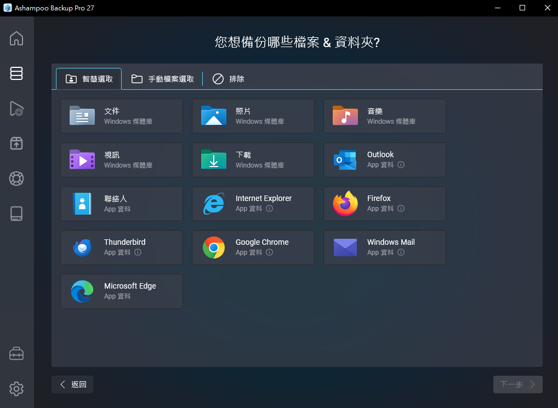Click the 視訊 label
The width and height of the screenshot is (558, 408).
[x=112, y=155]
